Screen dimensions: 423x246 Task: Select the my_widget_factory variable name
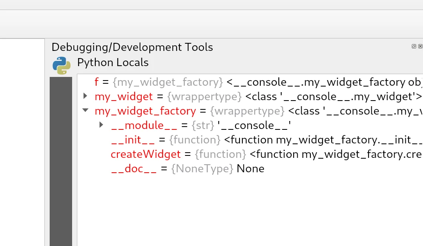(x=145, y=111)
